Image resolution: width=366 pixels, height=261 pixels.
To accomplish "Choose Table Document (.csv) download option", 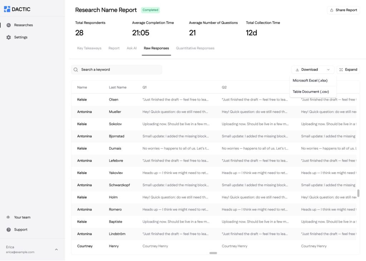I will click(311, 92).
